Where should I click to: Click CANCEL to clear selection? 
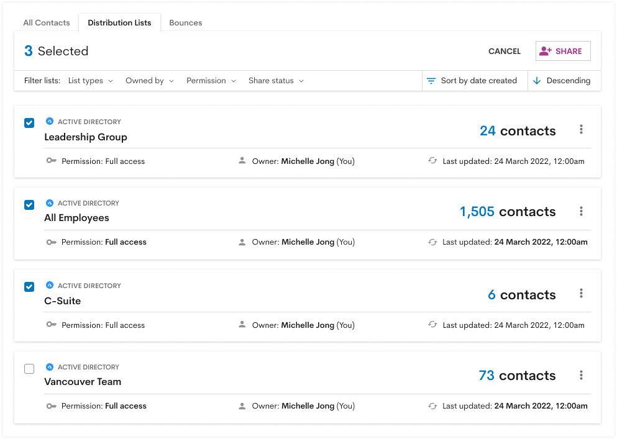(x=504, y=52)
